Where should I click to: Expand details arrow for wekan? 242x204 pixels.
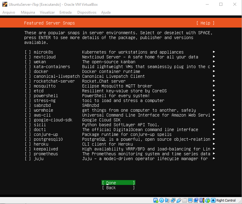pos(214,61)
